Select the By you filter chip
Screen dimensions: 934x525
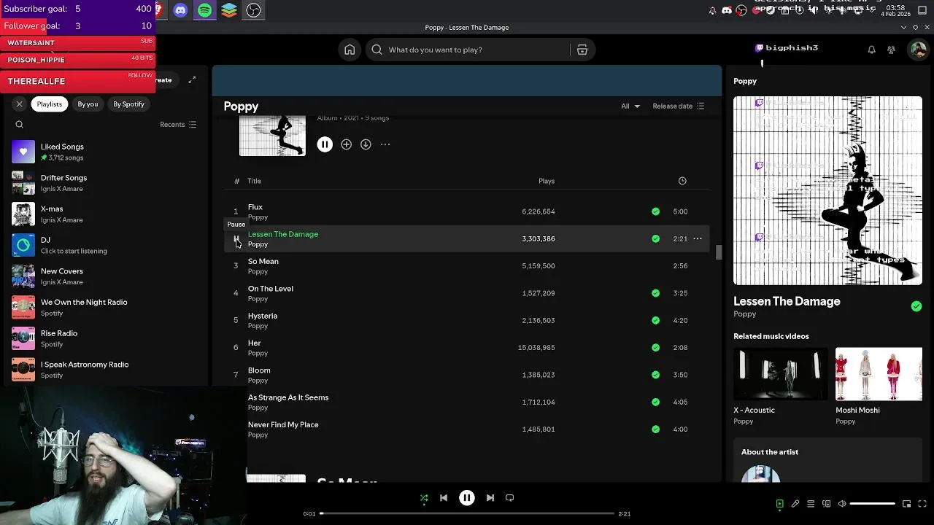coord(88,104)
